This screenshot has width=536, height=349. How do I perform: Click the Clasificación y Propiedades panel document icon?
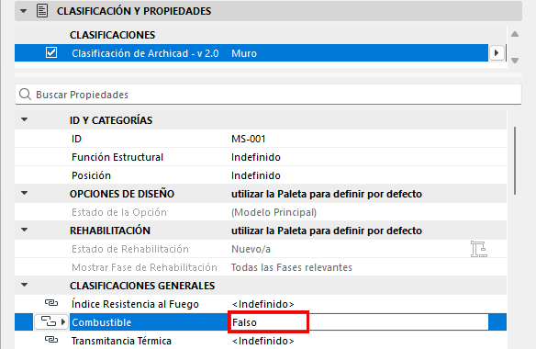[x=42, y=11]
